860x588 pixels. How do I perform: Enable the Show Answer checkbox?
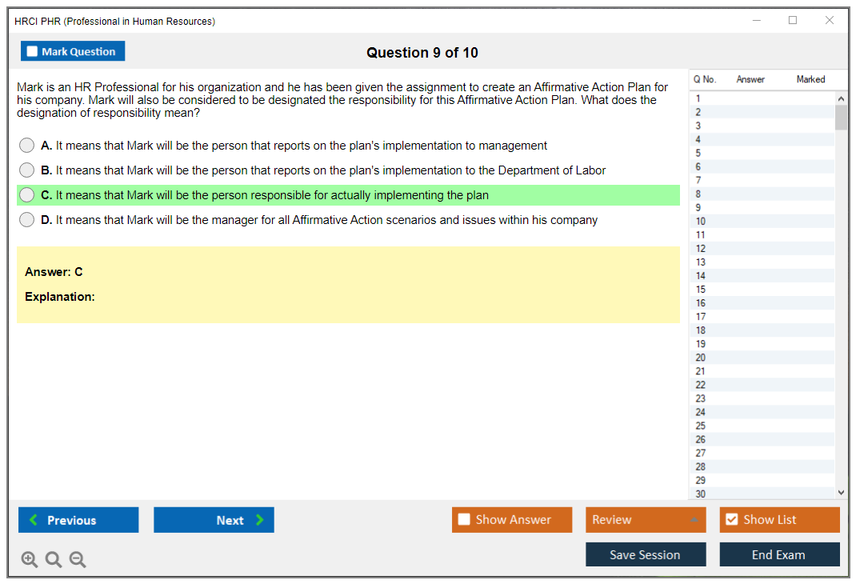464,520
